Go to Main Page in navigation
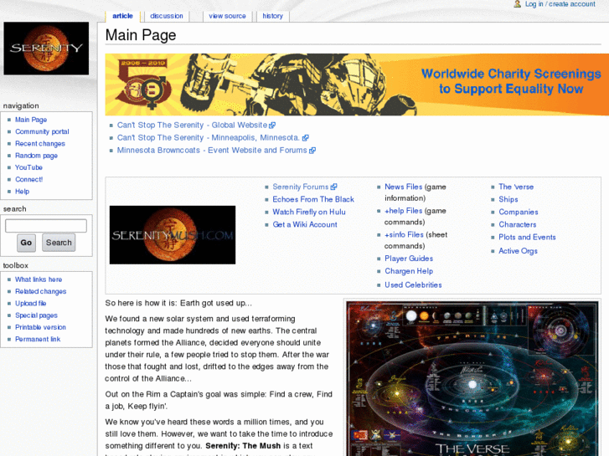Viewport: 609px width, 456px height. coord(31,120)
